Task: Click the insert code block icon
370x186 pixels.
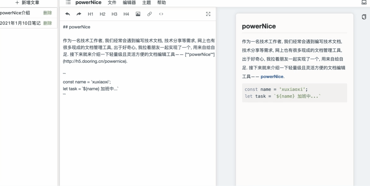Action: [161, 14]
